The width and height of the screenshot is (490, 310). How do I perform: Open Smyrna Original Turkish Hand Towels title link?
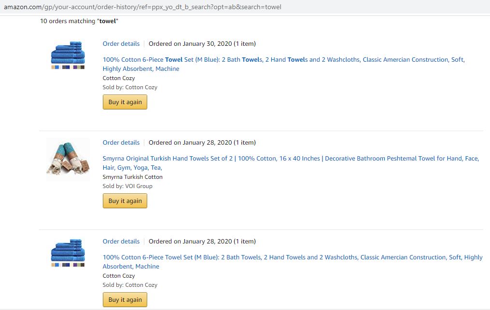(x=291, y=159)
